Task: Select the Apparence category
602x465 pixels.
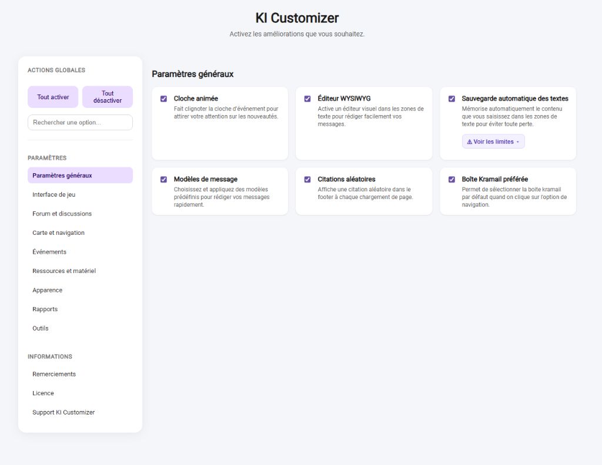Action: [47, 290]
